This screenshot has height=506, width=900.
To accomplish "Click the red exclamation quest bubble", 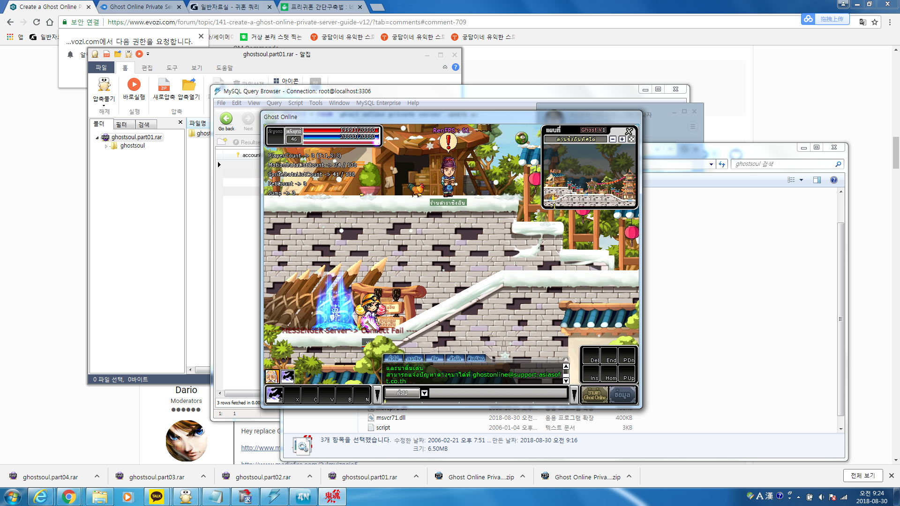I will click(x=448, y=141).
